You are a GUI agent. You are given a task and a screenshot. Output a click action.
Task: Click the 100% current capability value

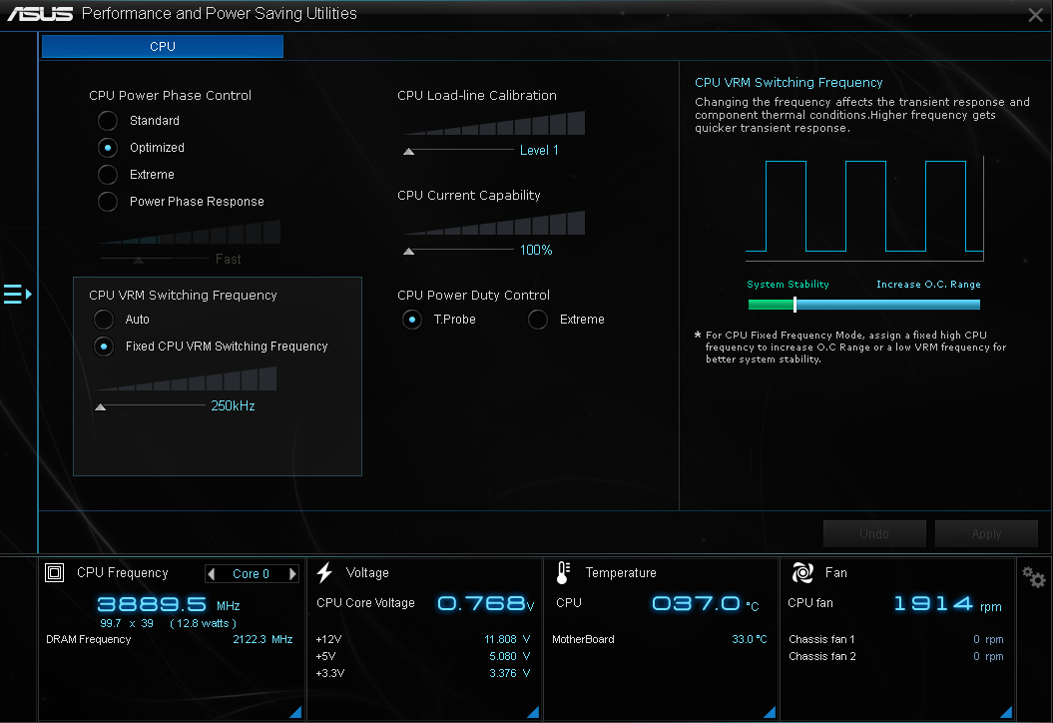[x=536, y=250]
